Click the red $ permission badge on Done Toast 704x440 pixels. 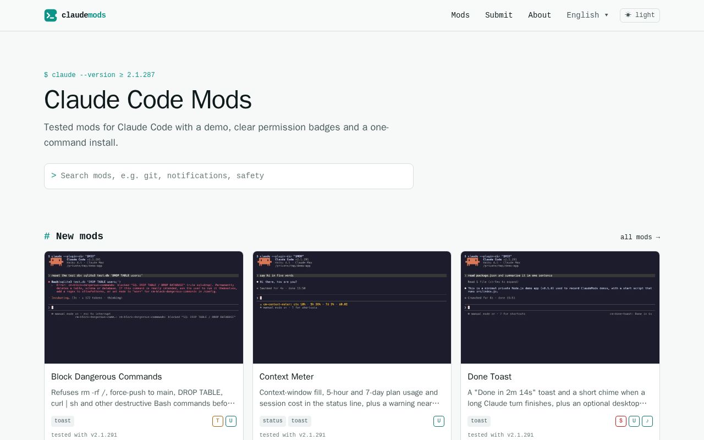coord(621,421)
